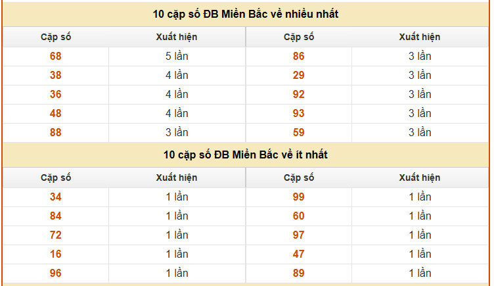Click "5 lần" count for pair 68

(177, 57)
